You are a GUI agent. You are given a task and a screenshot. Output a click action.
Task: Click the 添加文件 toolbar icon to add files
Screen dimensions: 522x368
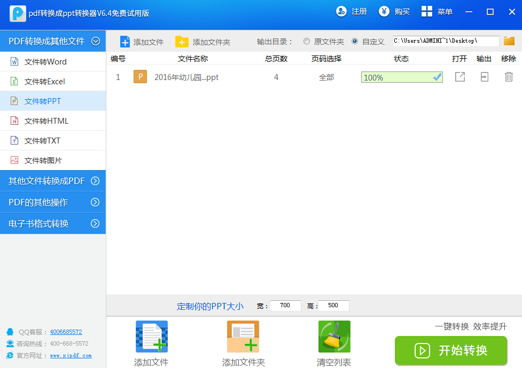click(x=126, y=41)
